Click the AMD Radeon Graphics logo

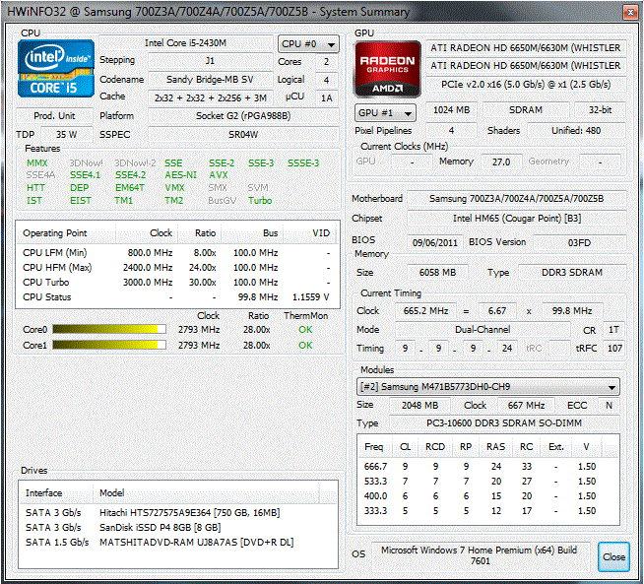pyautogui.click(x=387, y=69)
